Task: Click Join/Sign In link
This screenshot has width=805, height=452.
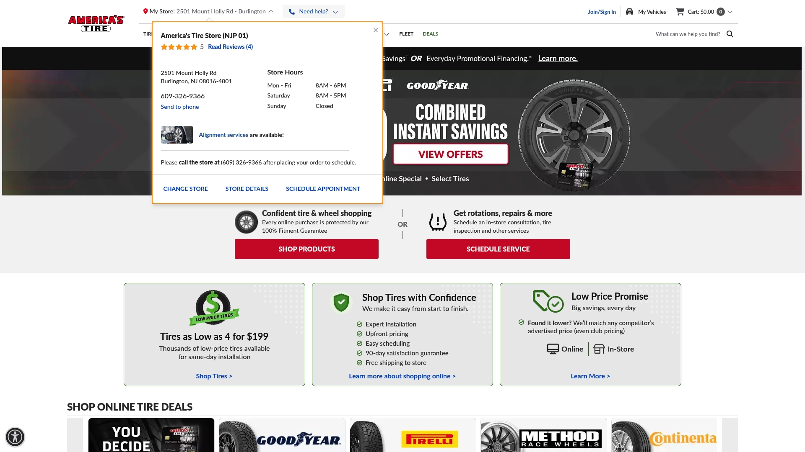Action: pyautogui.click(x=602, y=12)
